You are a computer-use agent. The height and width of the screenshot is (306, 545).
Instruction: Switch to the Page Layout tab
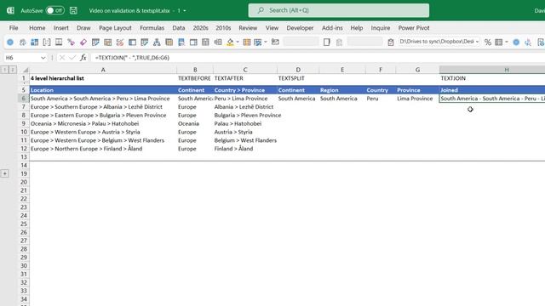tap(115, 28)
